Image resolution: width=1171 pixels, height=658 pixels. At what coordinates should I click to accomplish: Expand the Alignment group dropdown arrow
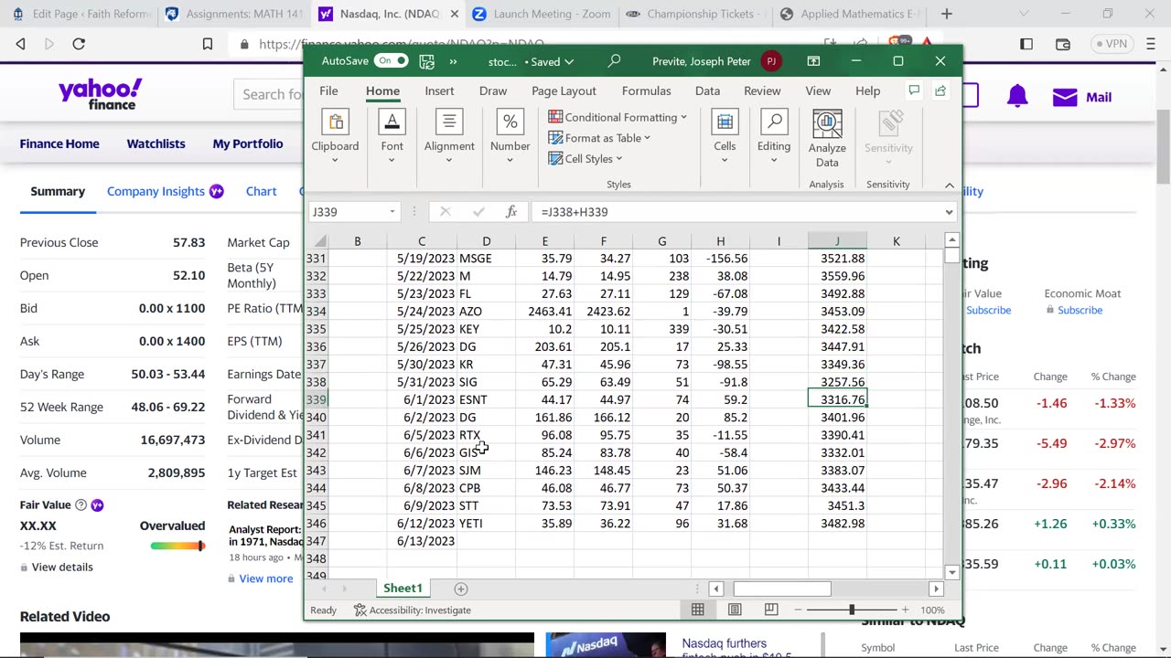point(449,161)
